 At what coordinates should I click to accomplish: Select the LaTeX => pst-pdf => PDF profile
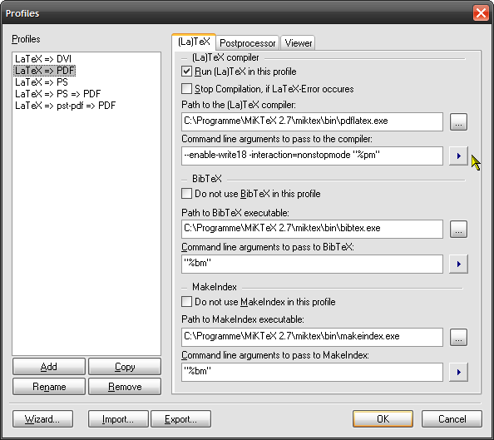pos(65,106)
